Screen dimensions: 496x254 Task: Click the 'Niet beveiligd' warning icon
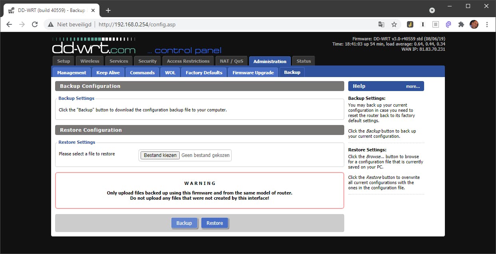coord(51,24)
